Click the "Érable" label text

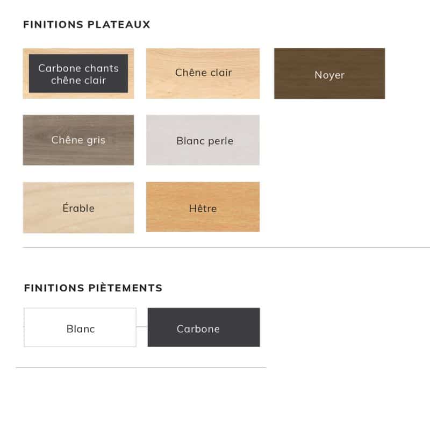coord(78,207)
